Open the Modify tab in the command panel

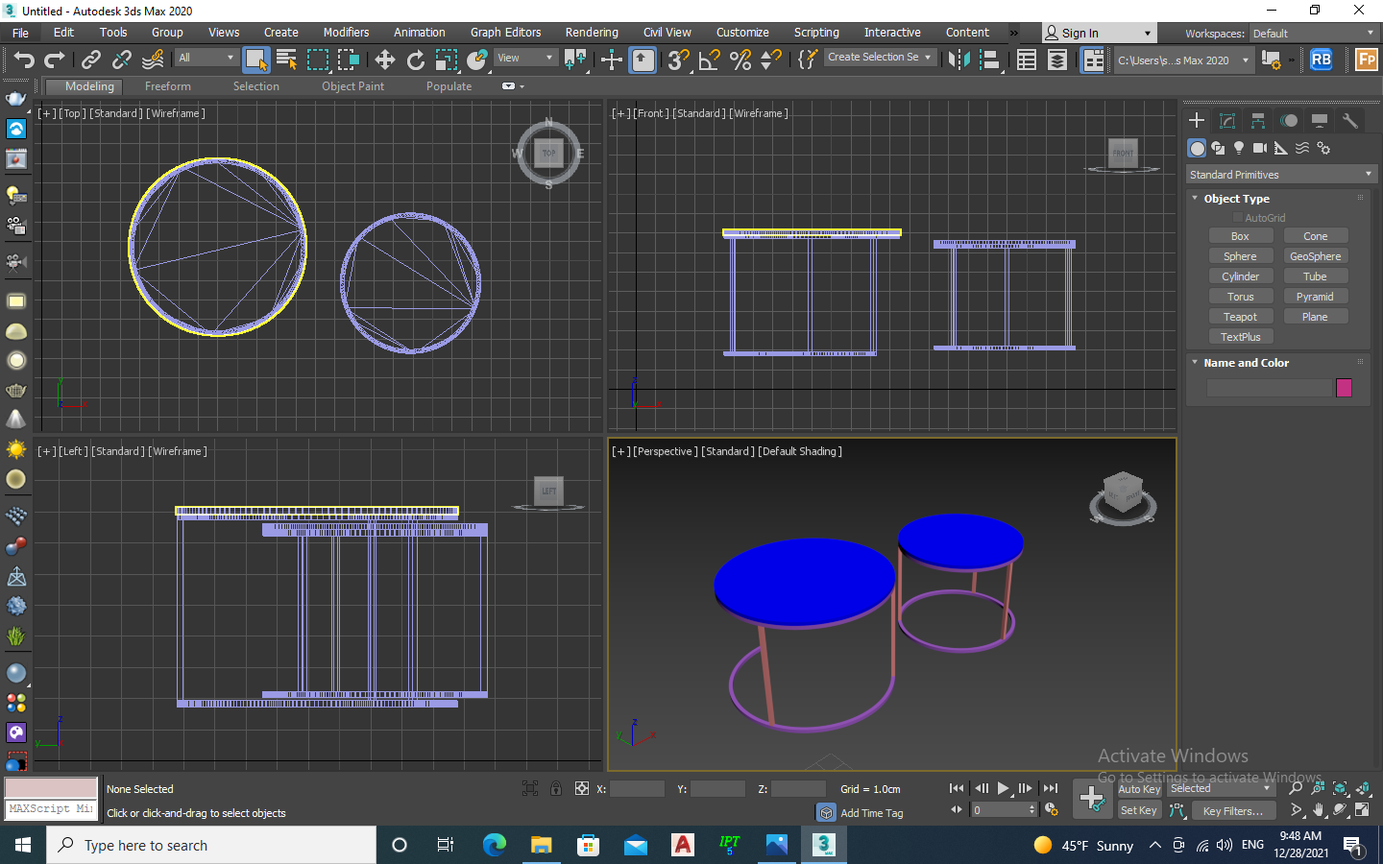(x=1227, y=120)
